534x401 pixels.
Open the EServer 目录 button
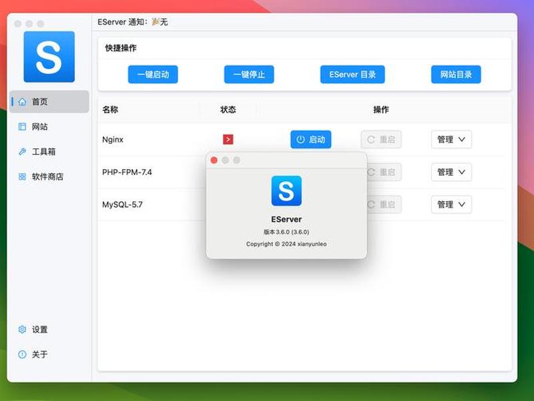(352, 74)
